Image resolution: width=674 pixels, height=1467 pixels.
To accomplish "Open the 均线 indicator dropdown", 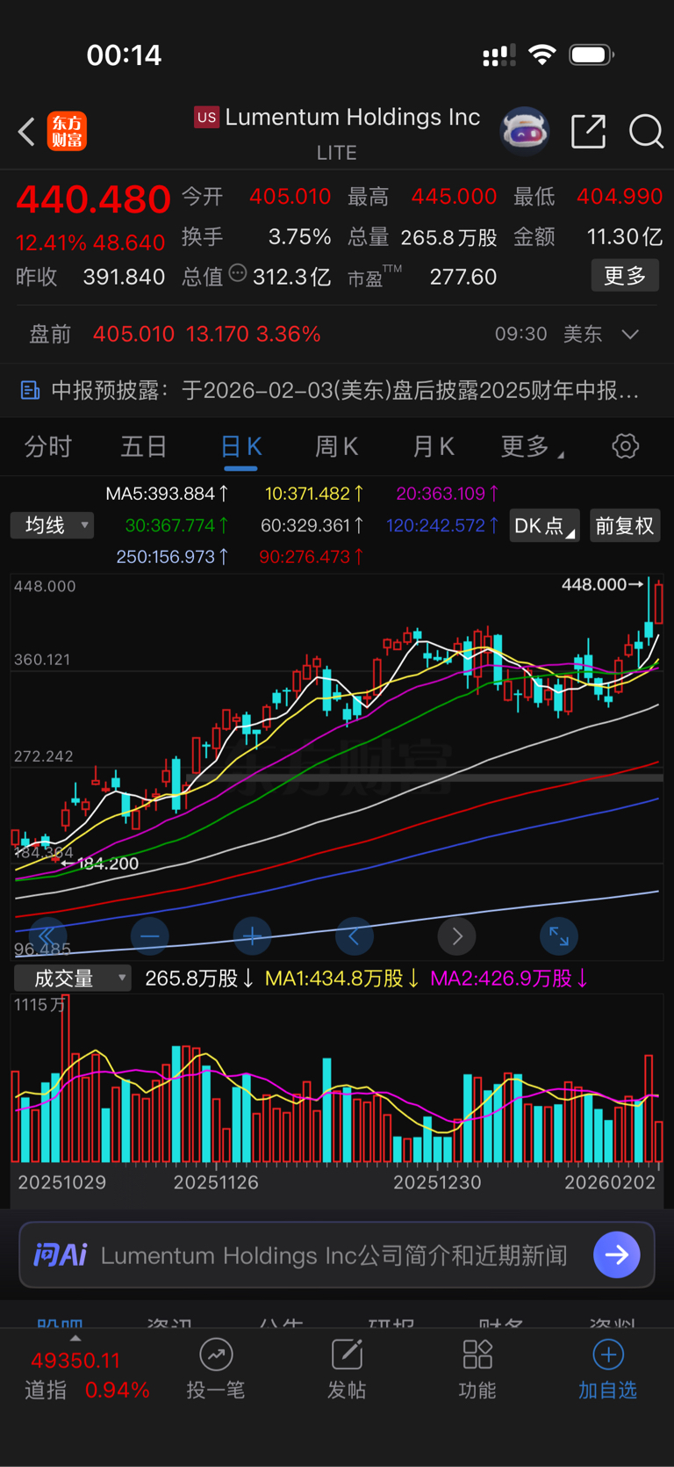I will [x=53, y=525].
